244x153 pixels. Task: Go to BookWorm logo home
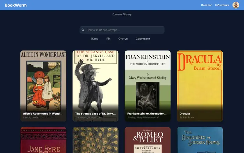(x=16, y=5)
